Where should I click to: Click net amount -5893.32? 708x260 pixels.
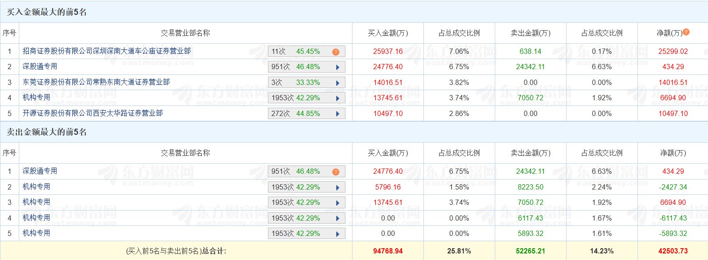673,233
